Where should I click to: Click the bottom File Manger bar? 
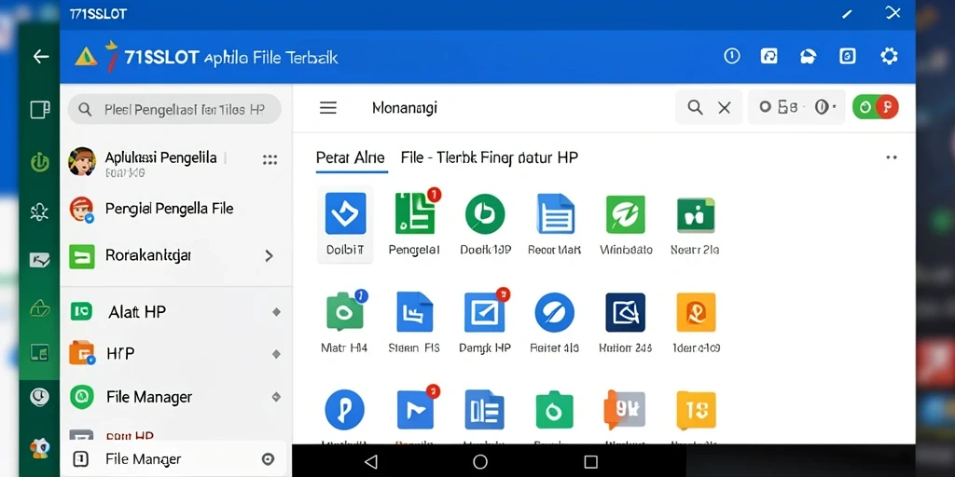point(173,459)
